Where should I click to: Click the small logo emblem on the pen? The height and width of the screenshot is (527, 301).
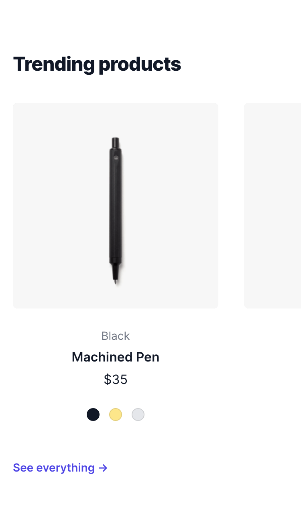click(116, 158)
